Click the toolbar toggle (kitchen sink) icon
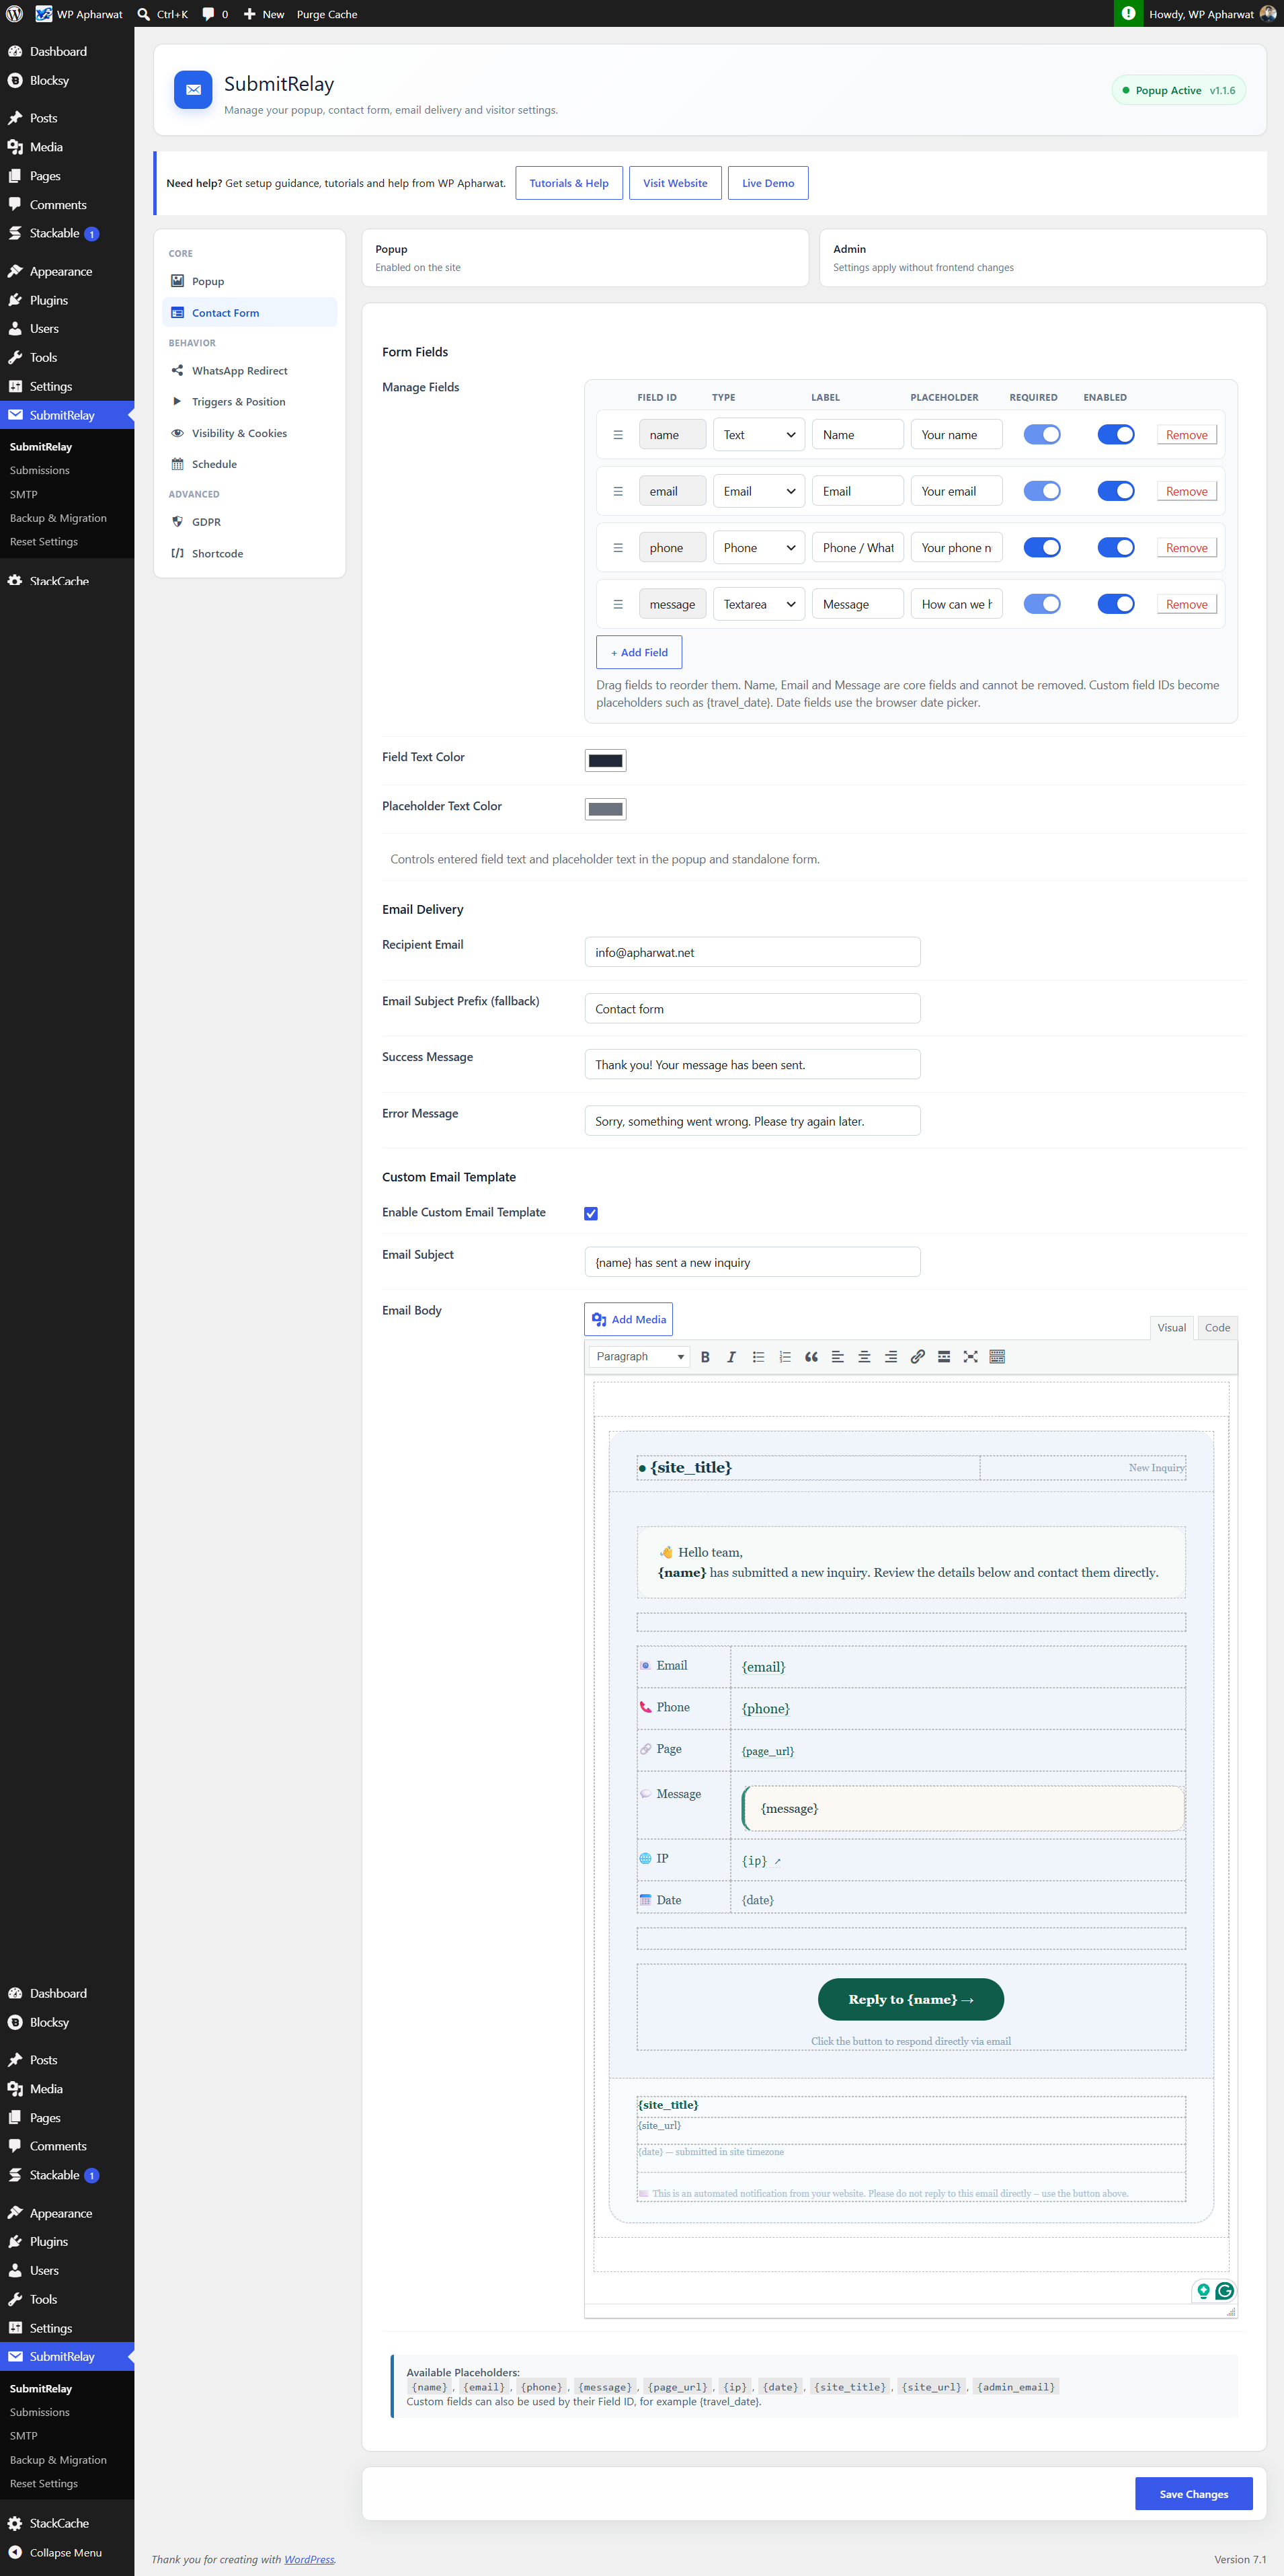This screenshot has height=2576, width=1284. click(x=997, y=1357)
